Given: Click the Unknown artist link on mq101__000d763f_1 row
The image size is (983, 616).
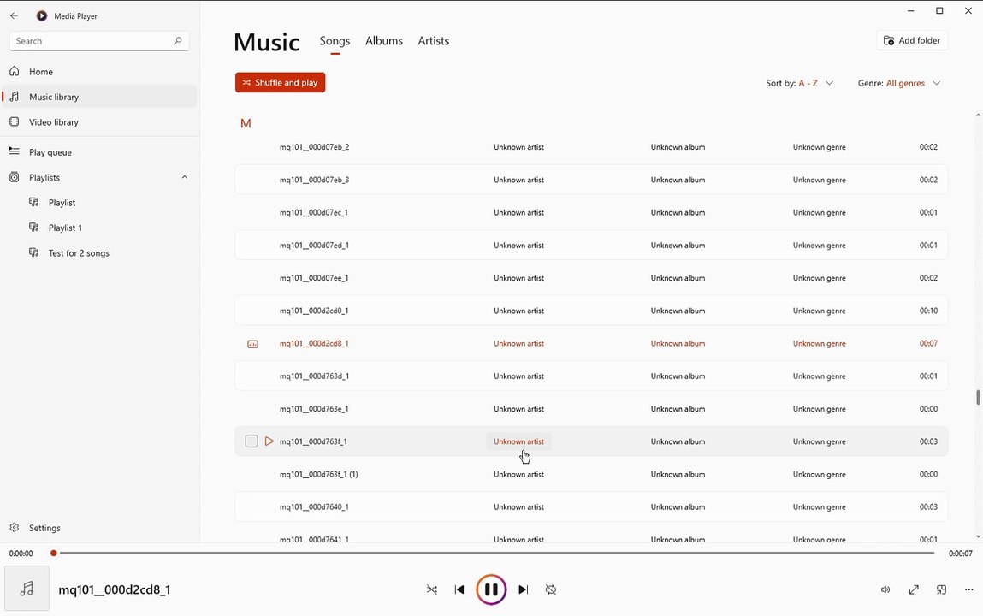Looking at the screenshot, I should pyautogui.click(x=518, y=441).
